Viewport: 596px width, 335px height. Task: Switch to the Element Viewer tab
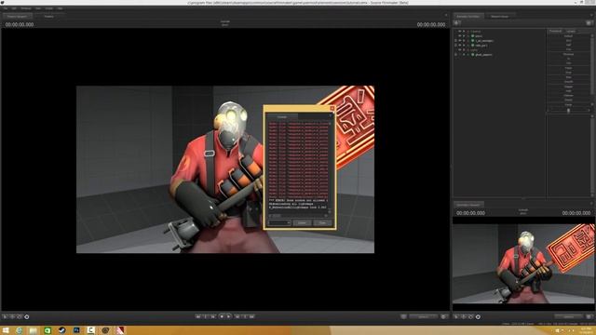pyautogui.click(x=499, y=17)
